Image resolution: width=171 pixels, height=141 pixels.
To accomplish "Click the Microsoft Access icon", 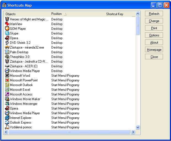I will (x=7, y=94).
